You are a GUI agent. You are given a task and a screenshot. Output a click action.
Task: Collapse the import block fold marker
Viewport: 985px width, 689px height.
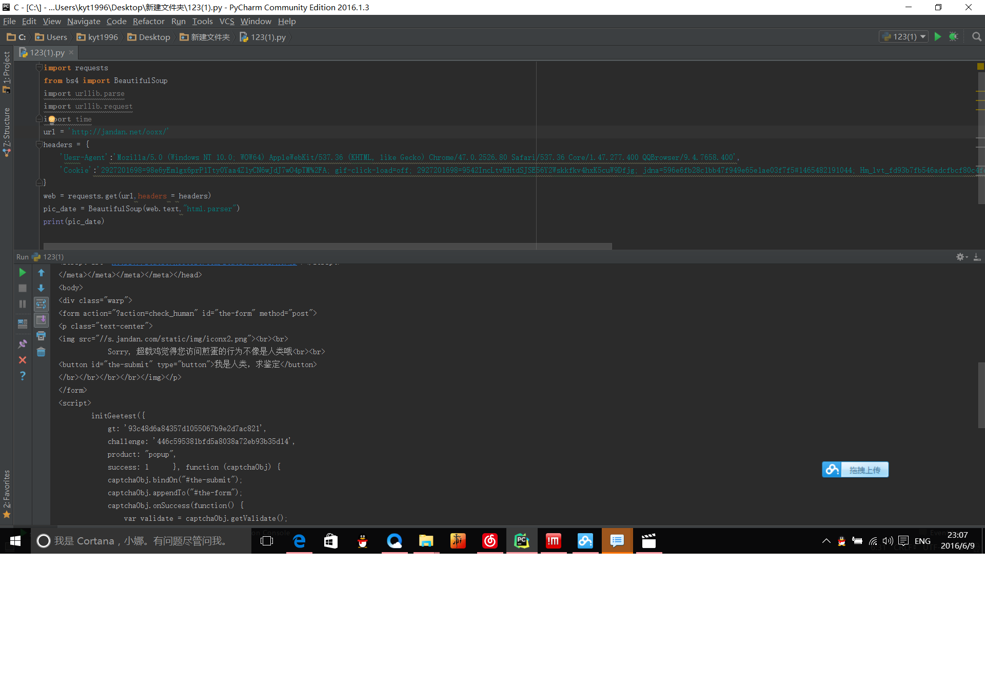39,67
